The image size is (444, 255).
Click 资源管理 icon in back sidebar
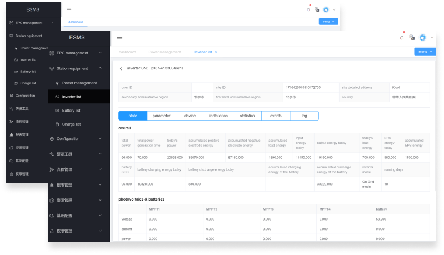[x=11, y=148]
